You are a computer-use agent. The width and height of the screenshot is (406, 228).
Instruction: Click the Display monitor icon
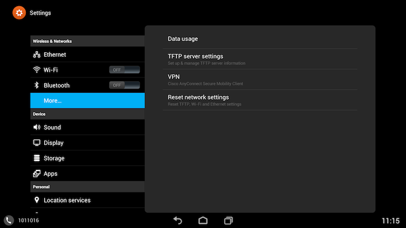coord(37,143)
